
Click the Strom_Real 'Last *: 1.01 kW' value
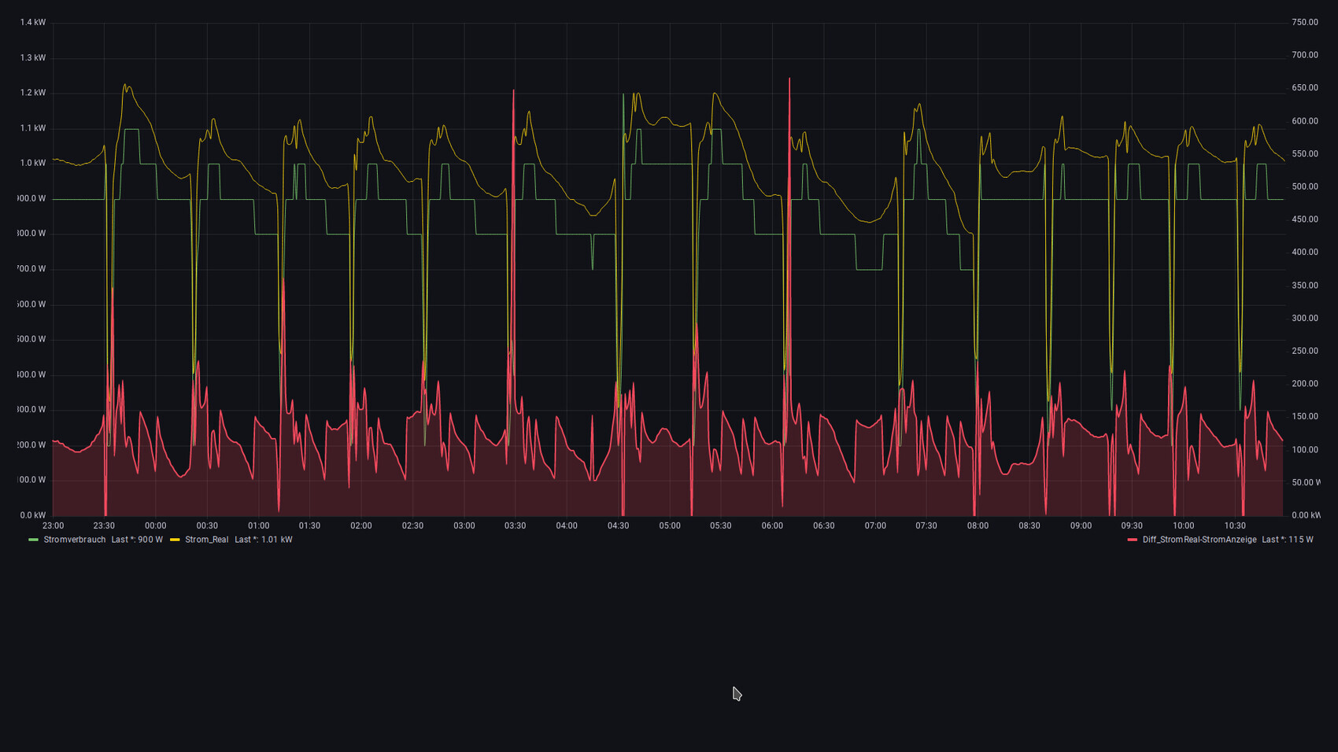point(264,540)
